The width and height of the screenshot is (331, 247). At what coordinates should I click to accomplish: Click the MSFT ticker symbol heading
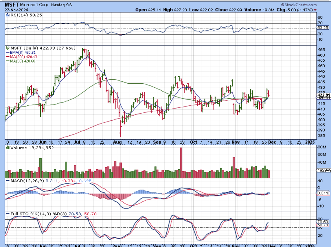pos(12,5)
